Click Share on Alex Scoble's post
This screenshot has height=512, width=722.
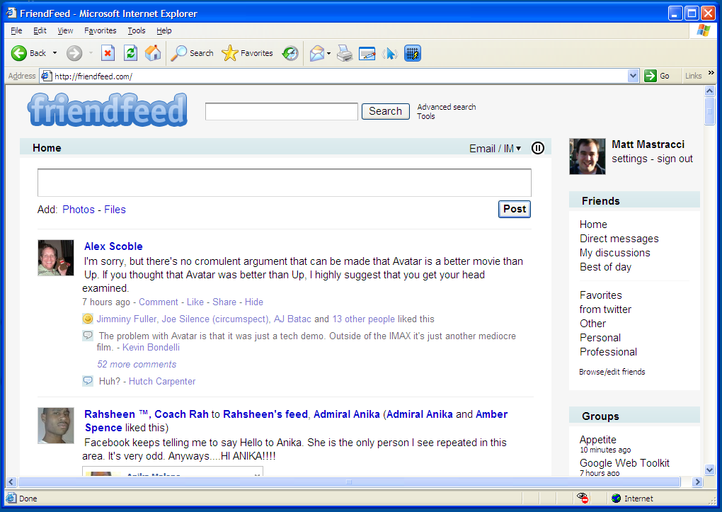pos(224,302)
